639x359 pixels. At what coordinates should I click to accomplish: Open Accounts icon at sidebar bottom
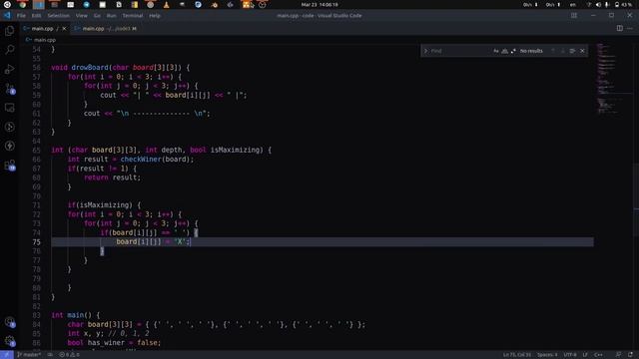point(9,322)
